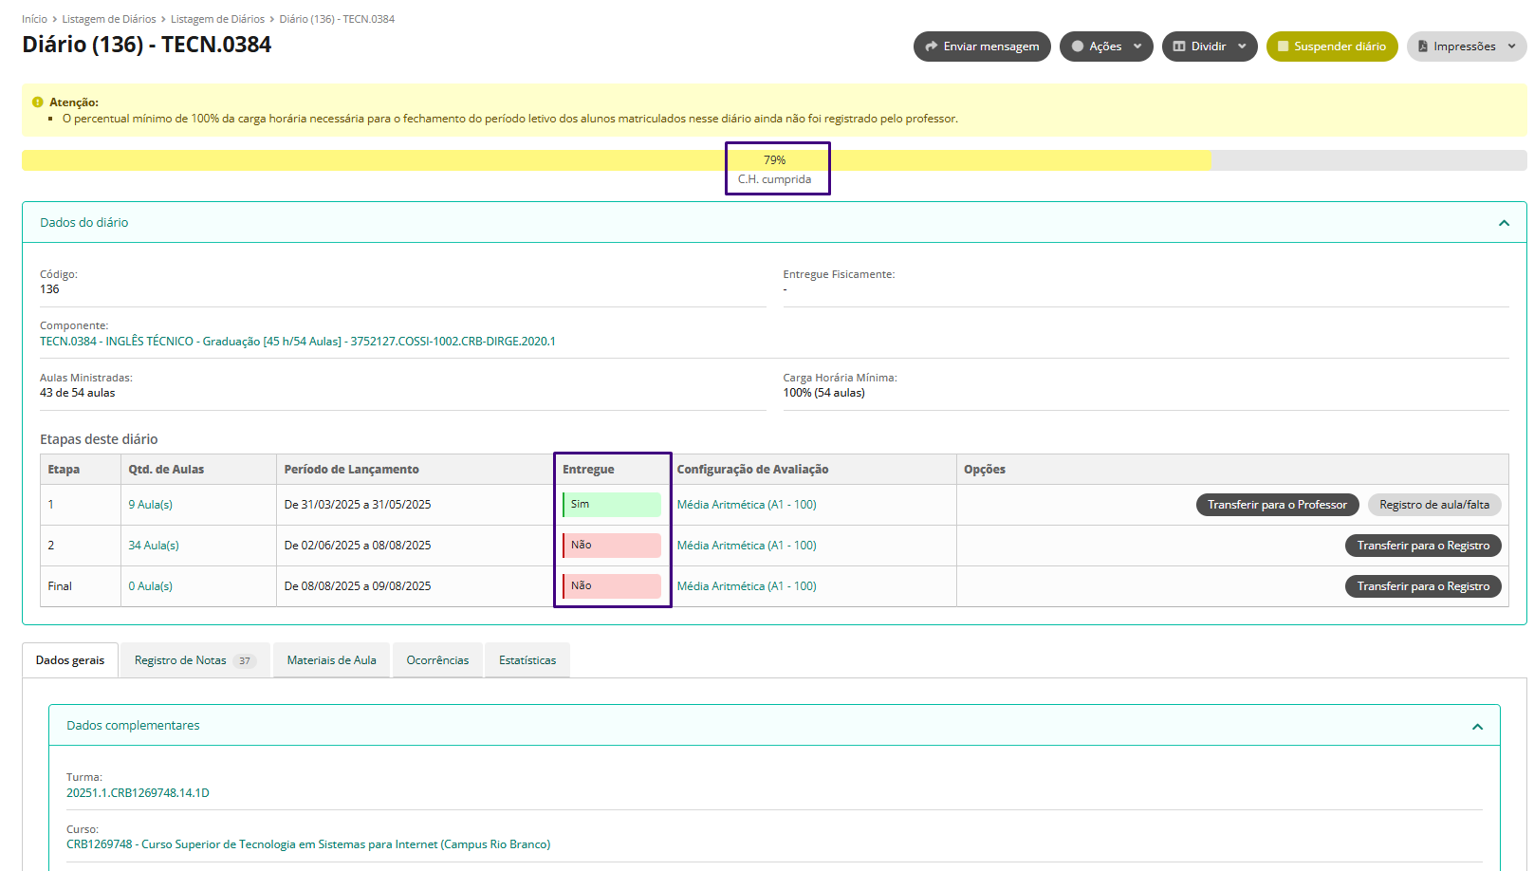This screenshot has height=871, width=1534.
Task: Click the Não status for Etapa 2
Action: coord(612,546)
